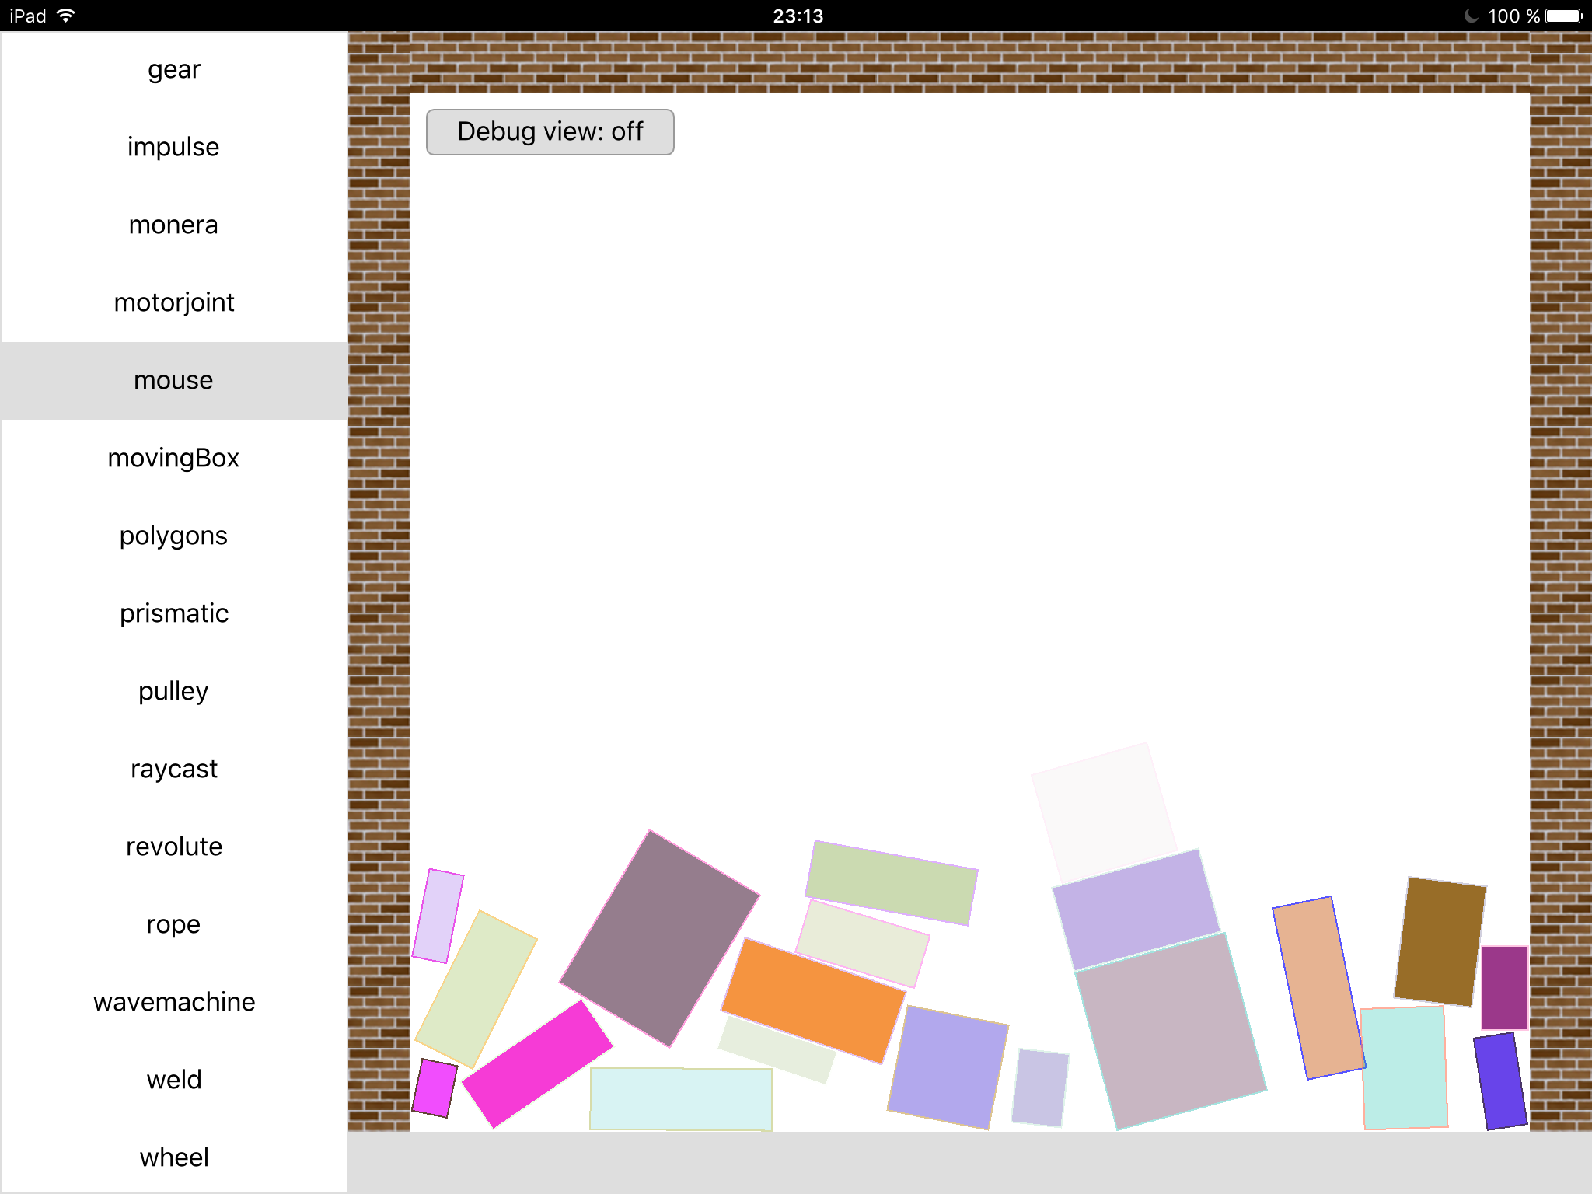Open the monera example
This screenshot has width=1592, height=1194.
point(174,225)
